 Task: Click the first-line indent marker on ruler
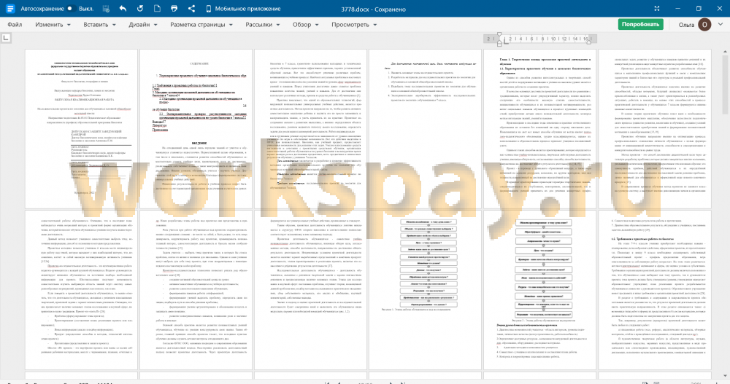coord(499,35)
